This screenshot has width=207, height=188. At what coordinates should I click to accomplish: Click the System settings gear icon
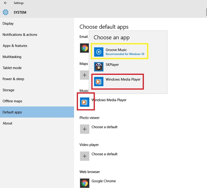6,12
